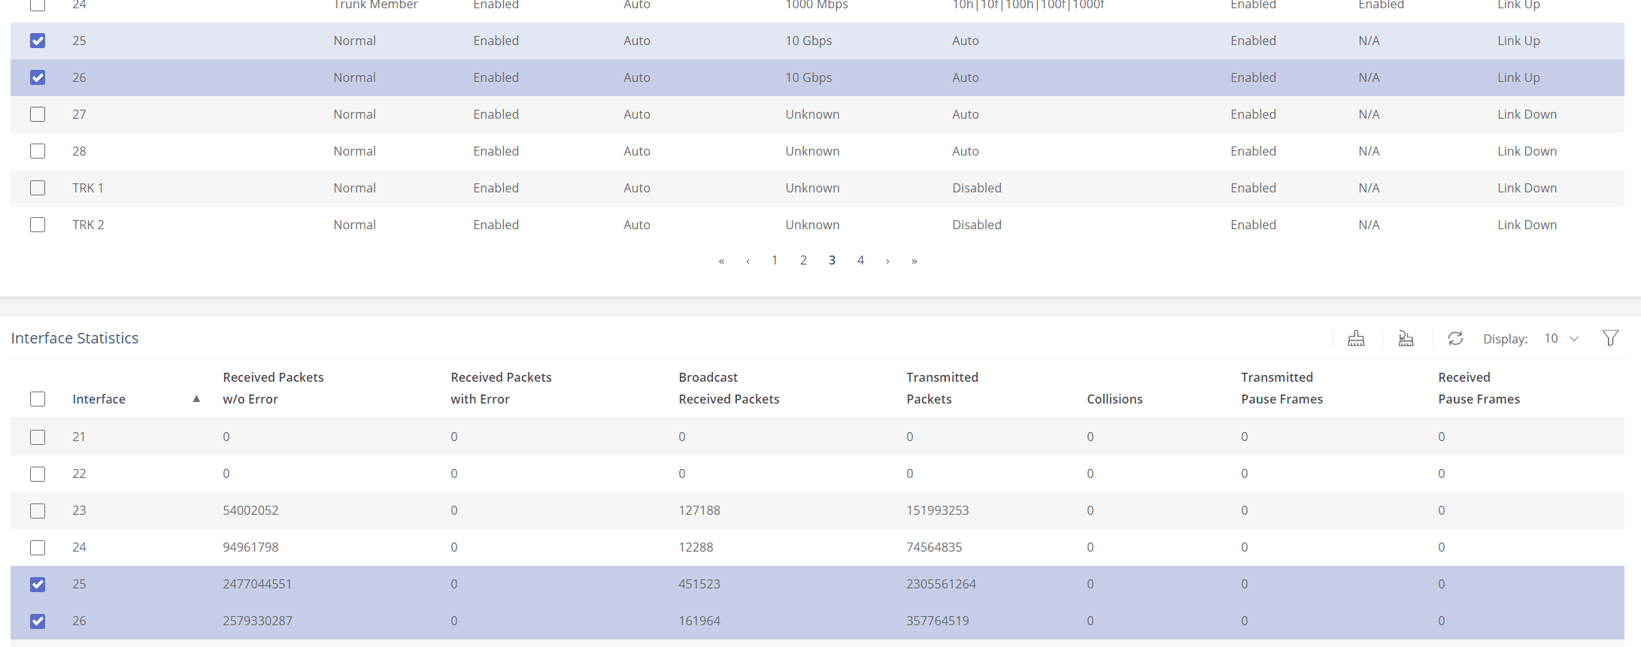This screenshot has width=1641, height=647.
Task: Click the value 94961798
Action: coord(250,547)
